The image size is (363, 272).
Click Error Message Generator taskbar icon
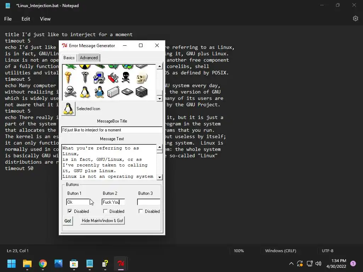tap(121, 263)
